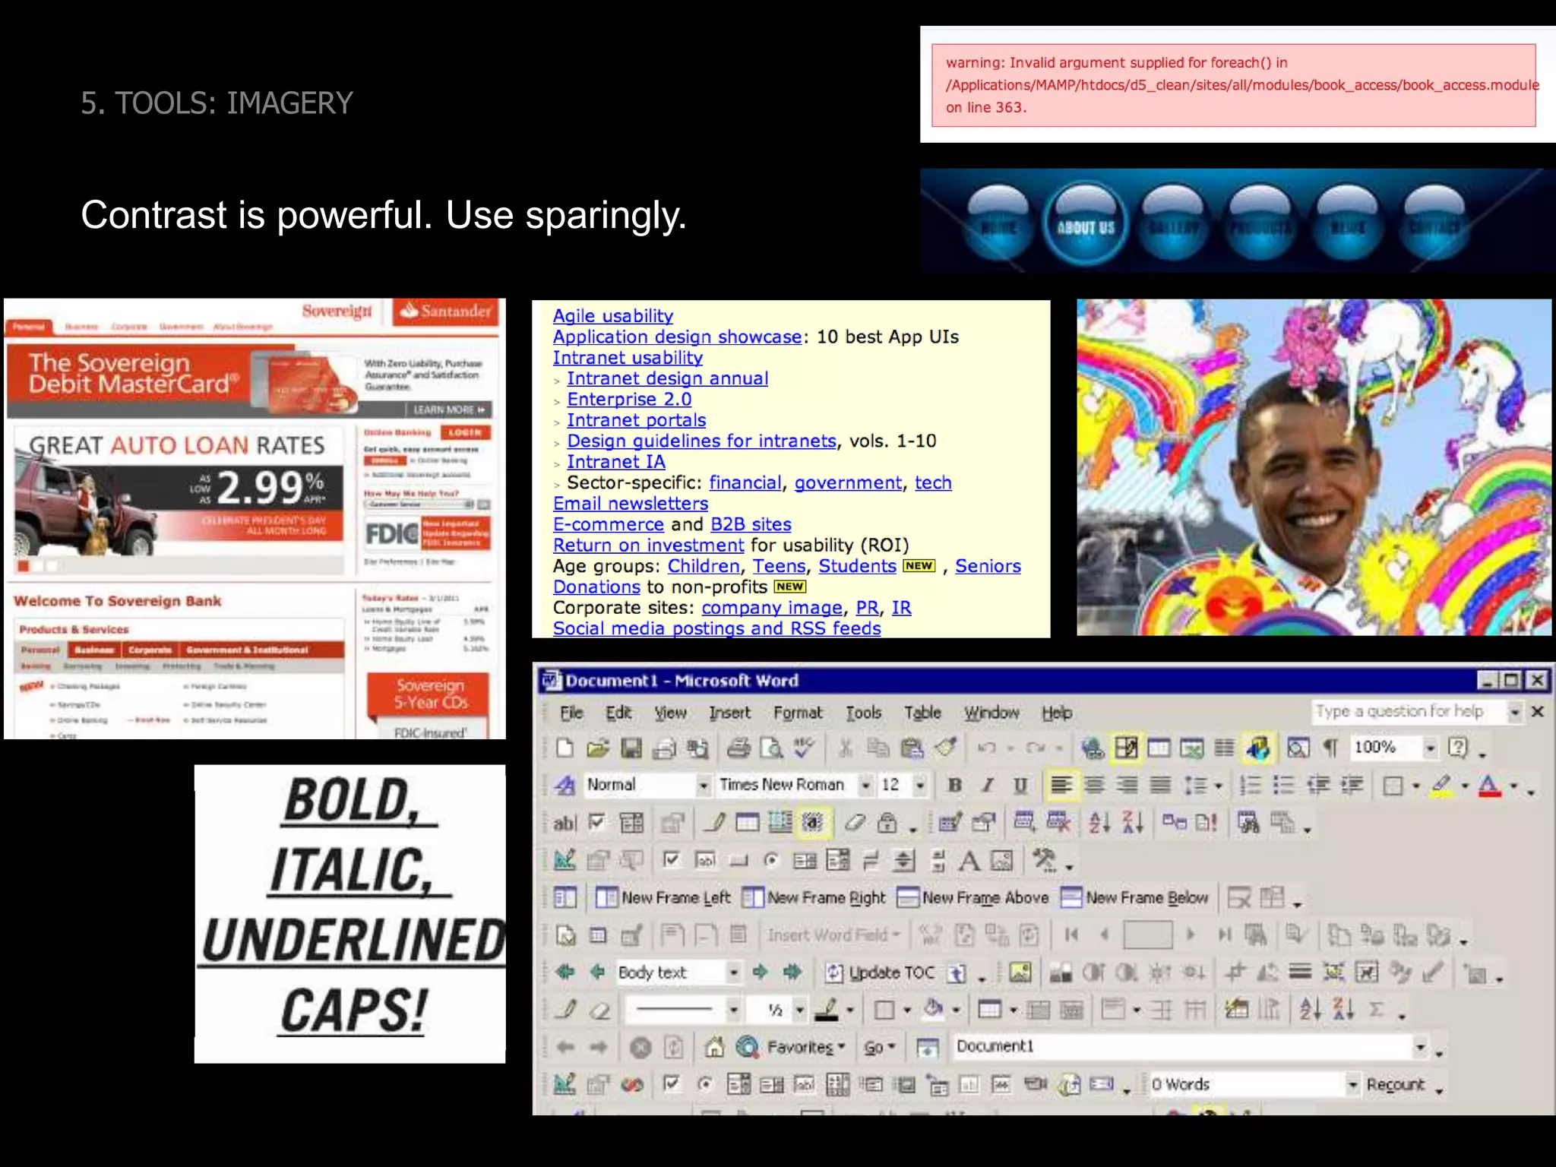Click the Numbered list icon
Image resolution: width=1556 pixels, height=1167 pixels.
1250,785
